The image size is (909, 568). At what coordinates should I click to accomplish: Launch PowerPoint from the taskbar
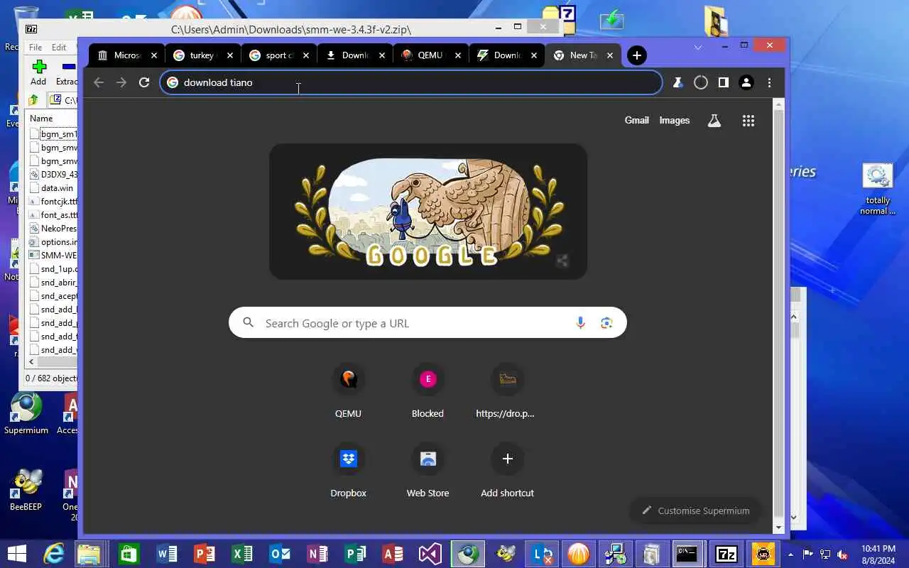coord(204,554)
